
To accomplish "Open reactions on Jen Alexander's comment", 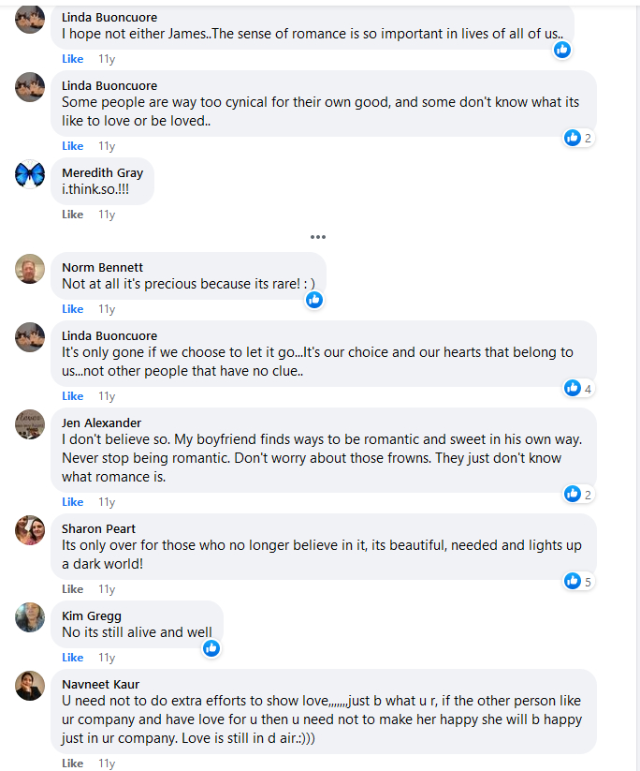I will pyautogui.click(x=579, y=494).
